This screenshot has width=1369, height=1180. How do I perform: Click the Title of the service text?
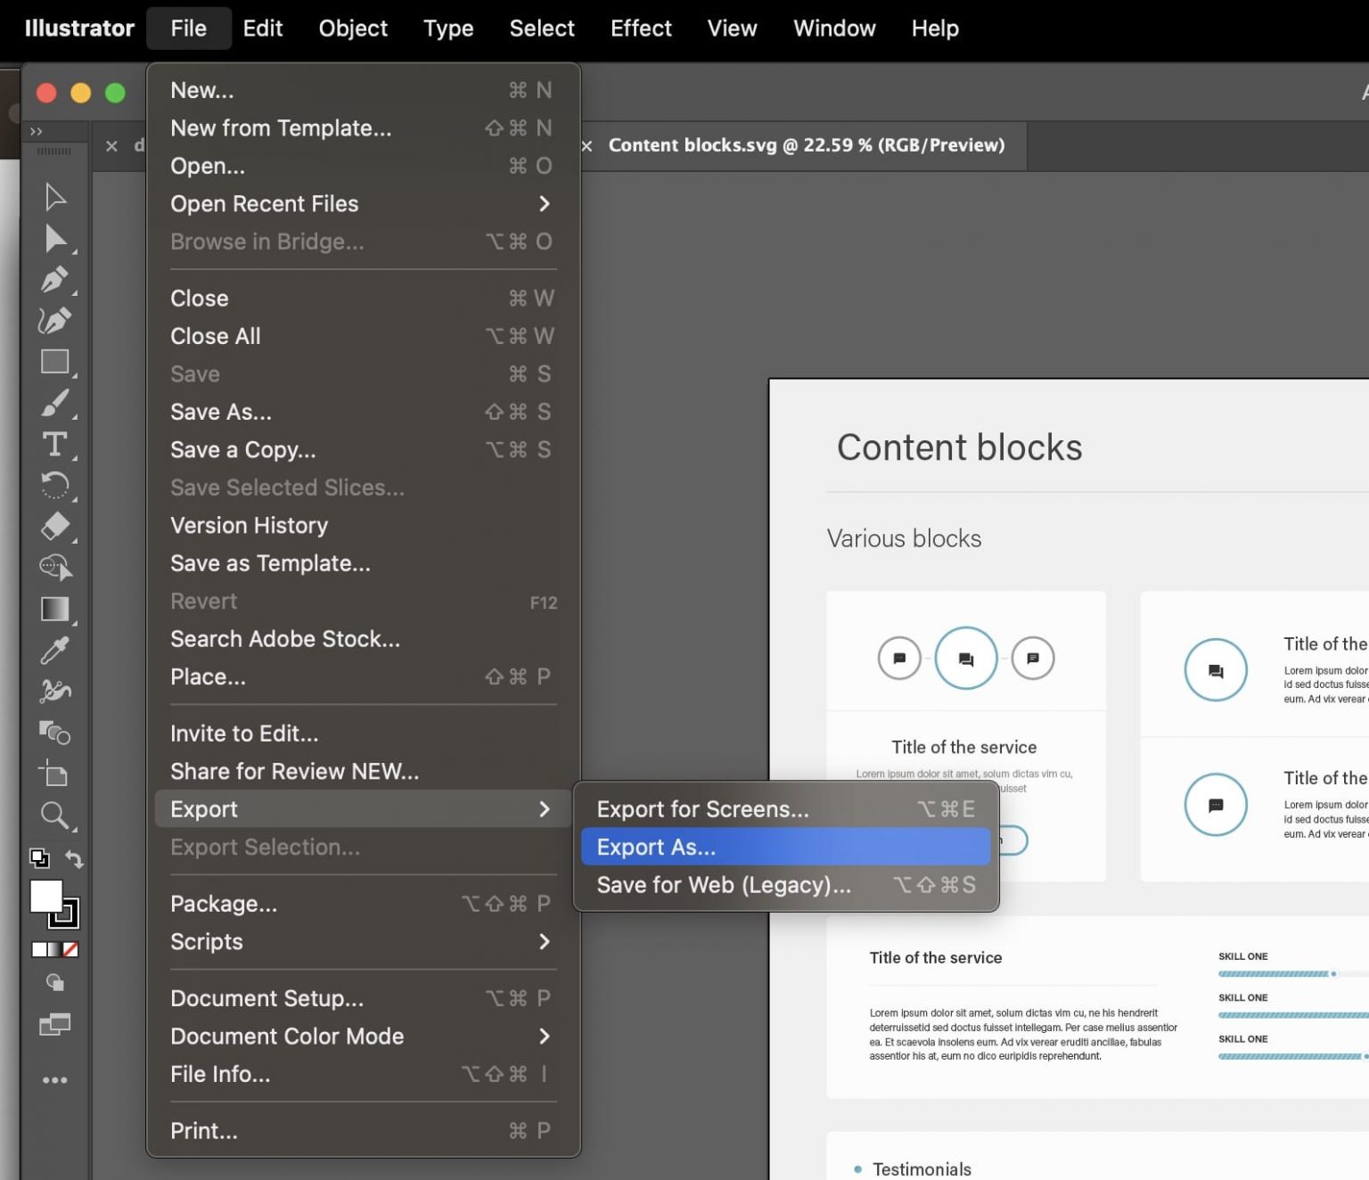pos(963,747)
